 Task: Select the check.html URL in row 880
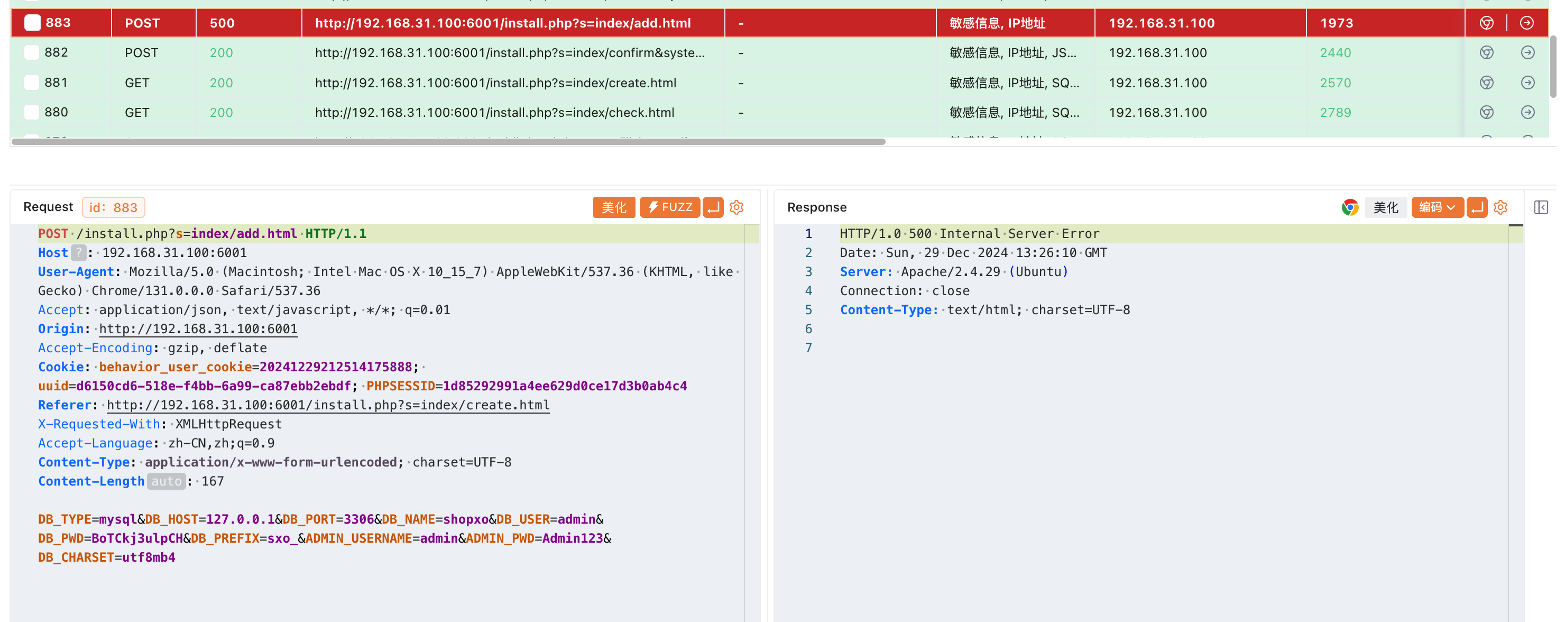494,113
